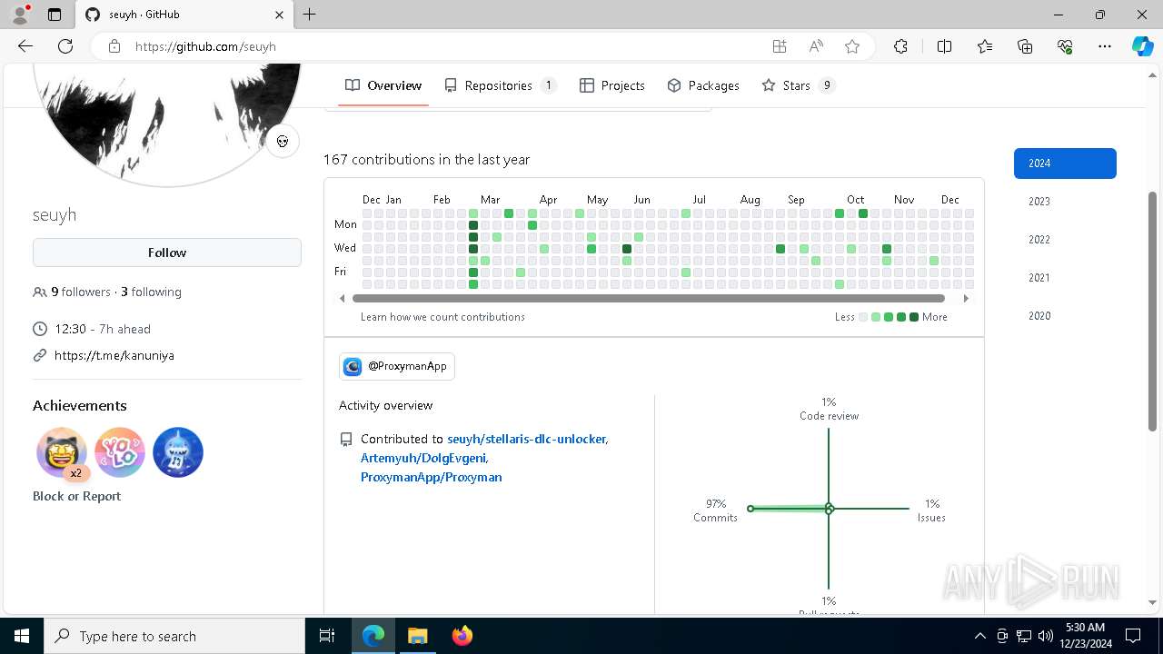Open Windows Start menu
1163x654 pixels.
pos(22,636)
